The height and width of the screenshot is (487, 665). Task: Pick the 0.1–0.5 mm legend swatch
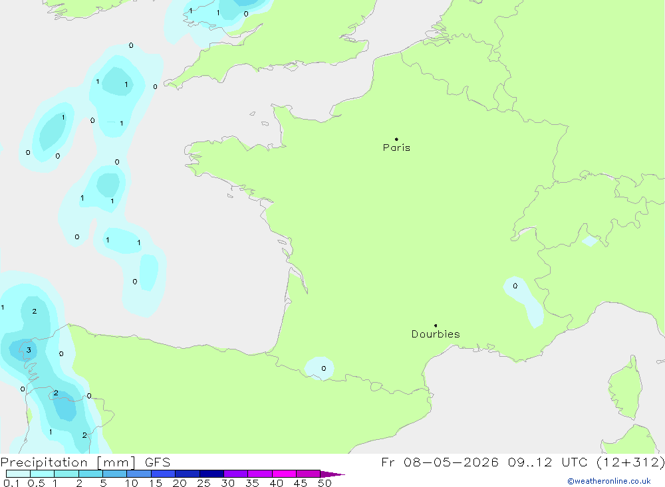[18, 474]
